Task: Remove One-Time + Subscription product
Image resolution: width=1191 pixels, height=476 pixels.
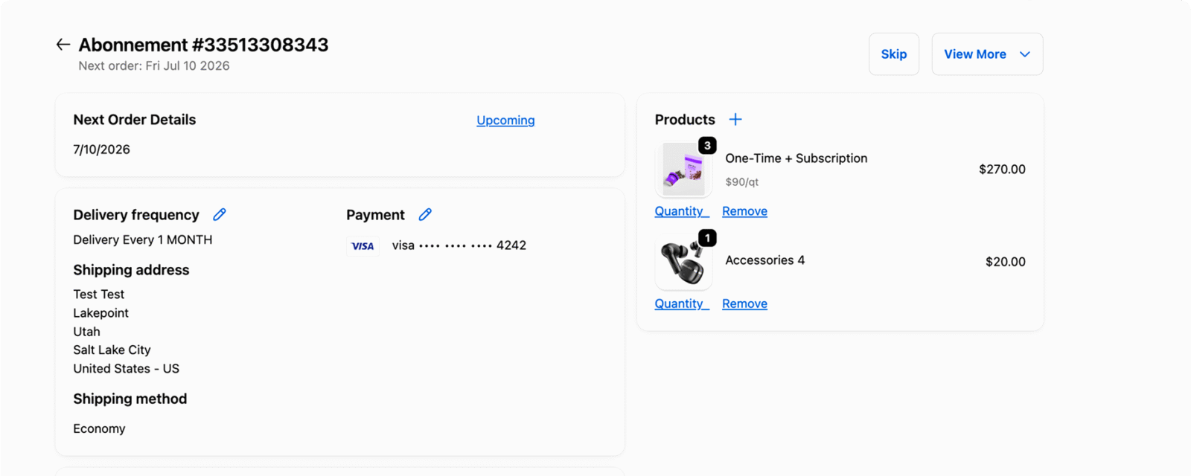Action: 744,211
